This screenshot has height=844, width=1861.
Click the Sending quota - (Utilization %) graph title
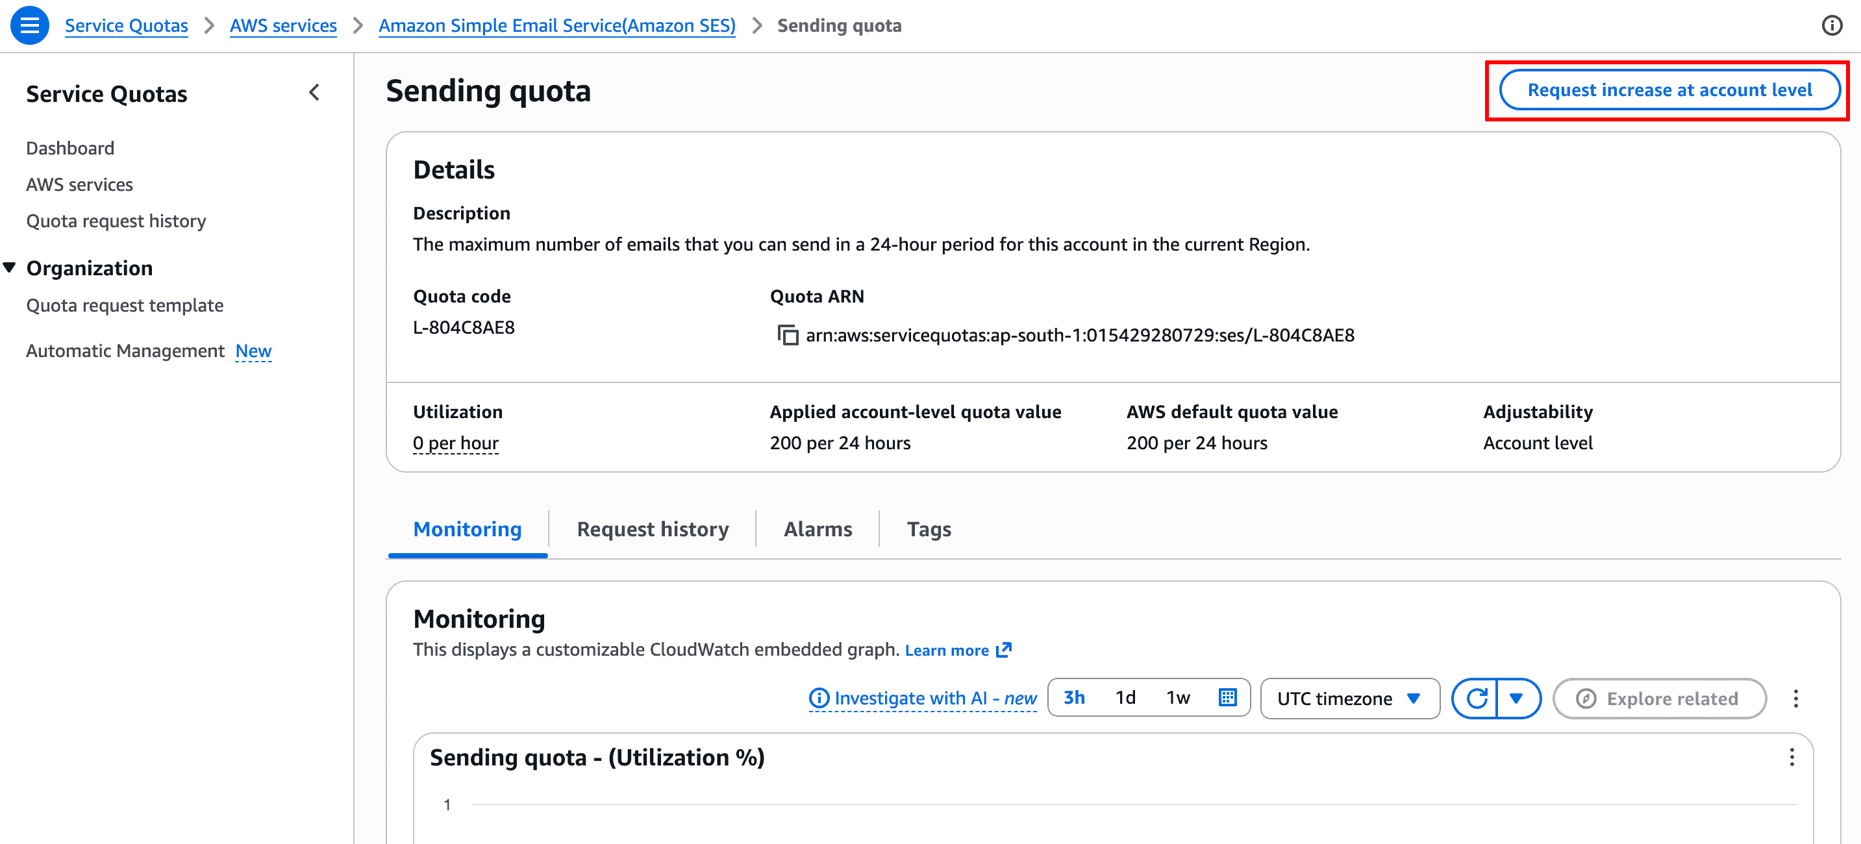pos(597,757)
